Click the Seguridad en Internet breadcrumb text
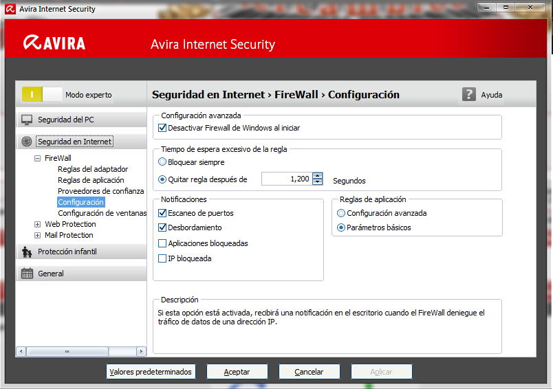Screen dimensions: 553x389 click(208, 94)
